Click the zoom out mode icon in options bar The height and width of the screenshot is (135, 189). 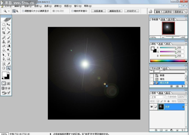click(17, 11)
